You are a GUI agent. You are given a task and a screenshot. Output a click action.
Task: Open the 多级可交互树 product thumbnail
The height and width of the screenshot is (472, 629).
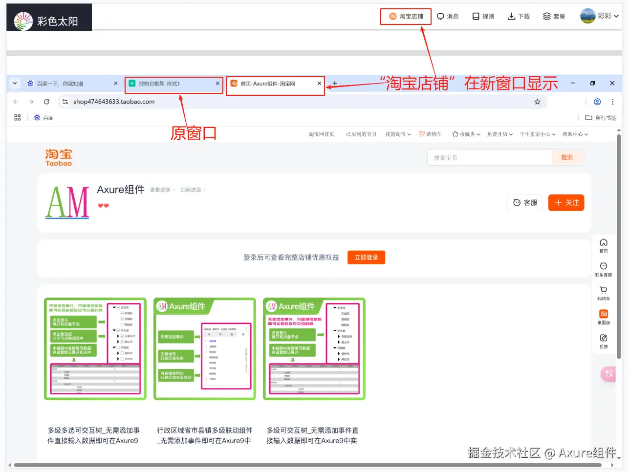314,349
